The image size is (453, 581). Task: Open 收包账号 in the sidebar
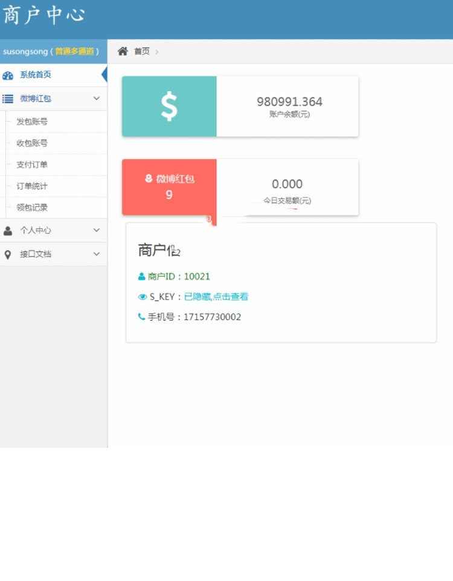(32, 143)
